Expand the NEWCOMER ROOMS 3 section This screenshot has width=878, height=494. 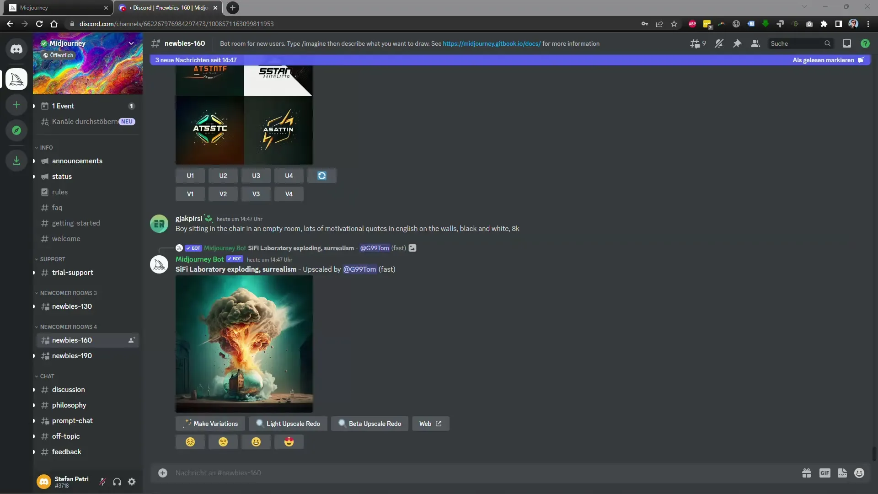point(68,293)
